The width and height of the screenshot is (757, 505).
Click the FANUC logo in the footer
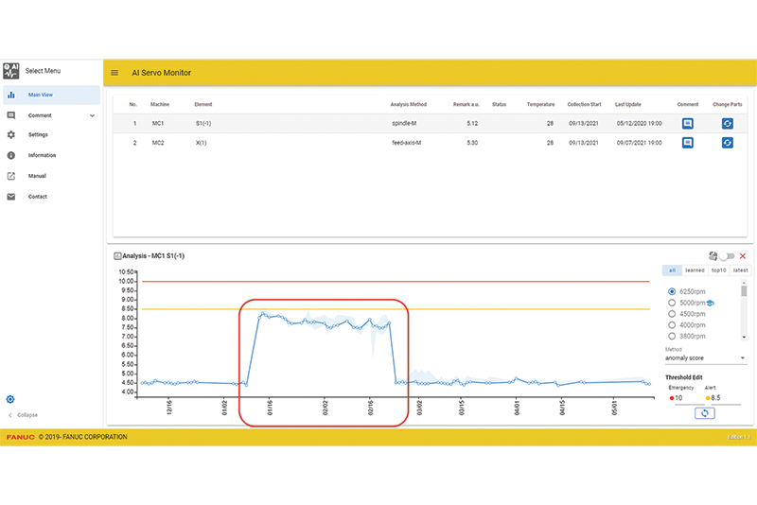click(20, 437)
